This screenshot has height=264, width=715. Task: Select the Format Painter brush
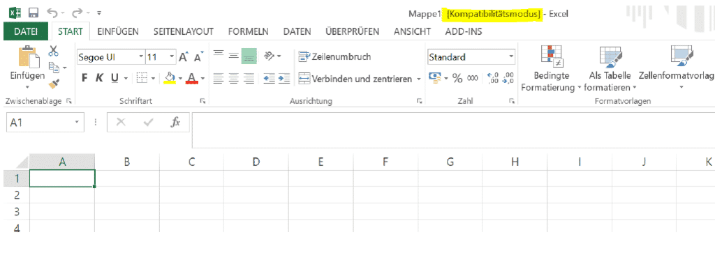[x=54, y=84]
